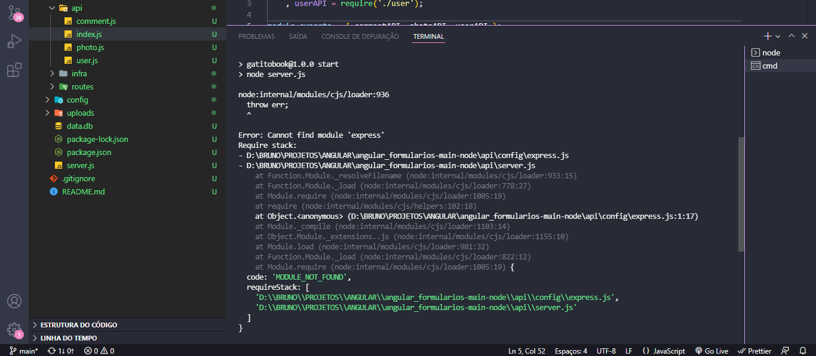Maximize the panel size with caret icon
The width and height of the screenshot is (816, 356).
[x=791, y=36]
